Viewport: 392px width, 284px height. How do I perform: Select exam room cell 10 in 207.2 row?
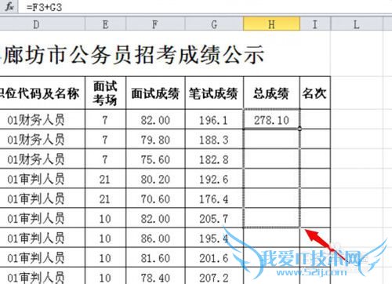coord(105,276)
